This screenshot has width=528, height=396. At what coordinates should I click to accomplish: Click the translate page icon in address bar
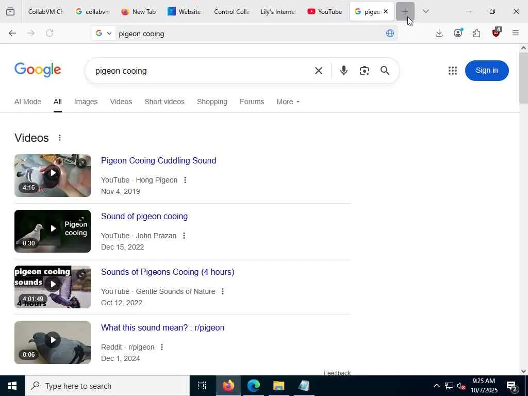coord(390,33)
